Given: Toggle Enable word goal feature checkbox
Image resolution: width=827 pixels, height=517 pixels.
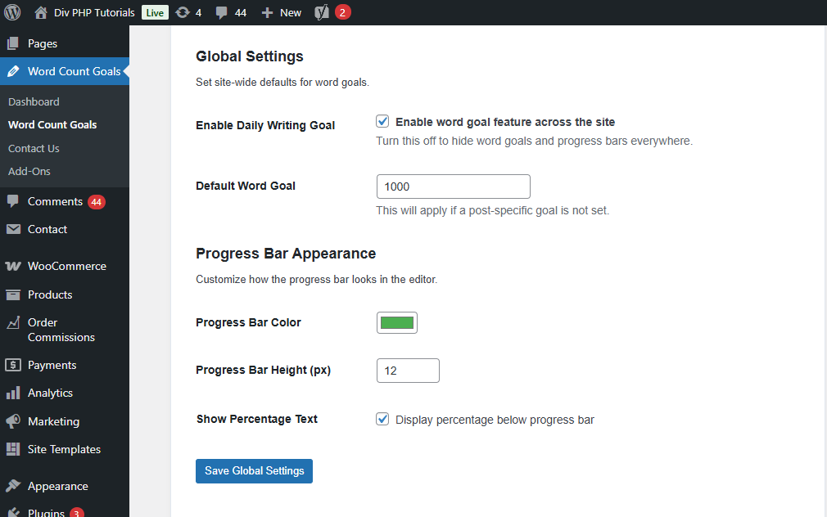Looking at the screenshot, I should [x=382, y=121].
